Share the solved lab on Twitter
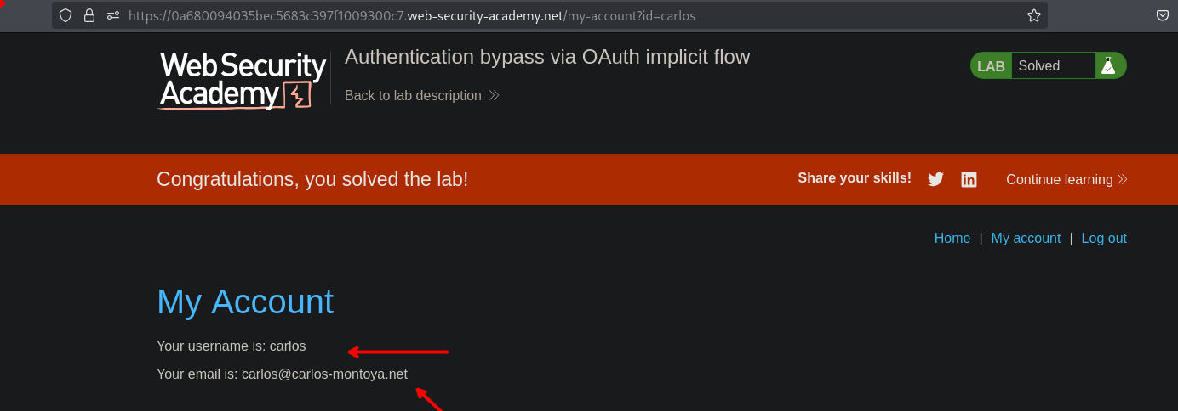 point(935,179)
